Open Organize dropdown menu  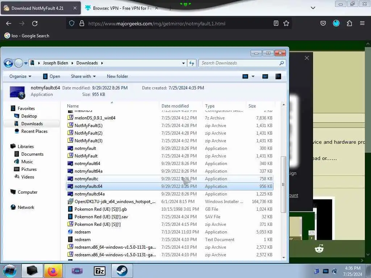click(20, 76)
